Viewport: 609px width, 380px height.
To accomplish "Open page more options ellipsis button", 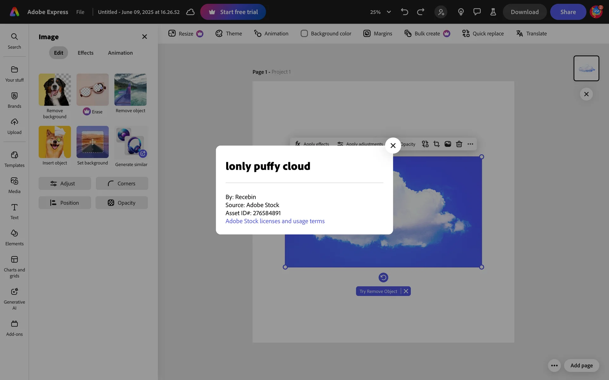I will (554, 365).
